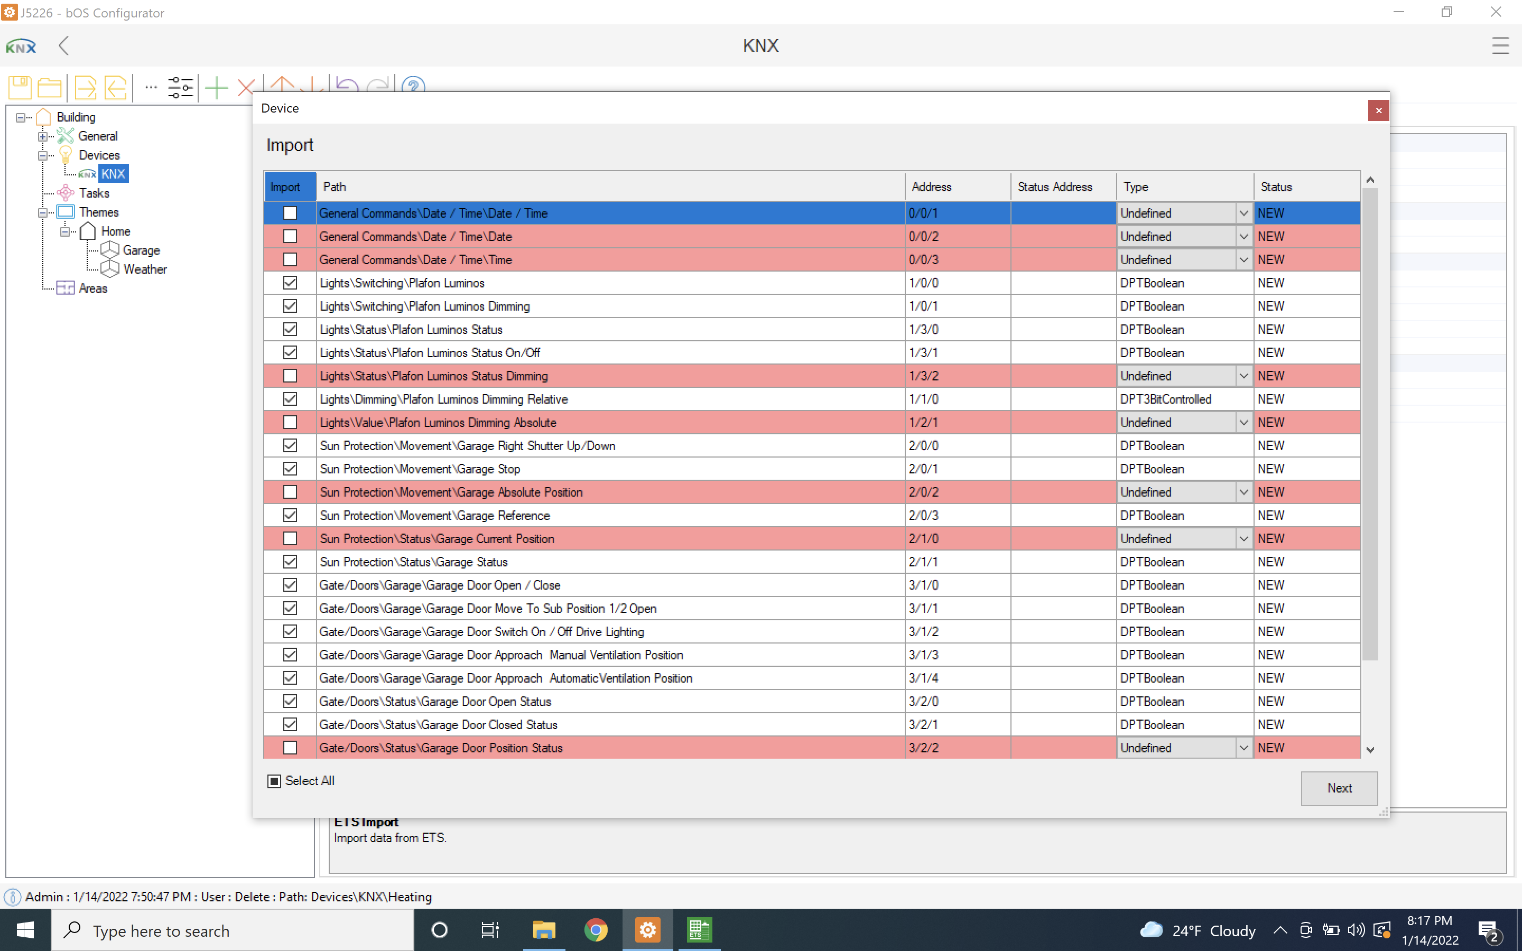This screenshot has height=951, width=1522.
Task: Collapse the Devices tree node
Action: click(43, 155)
